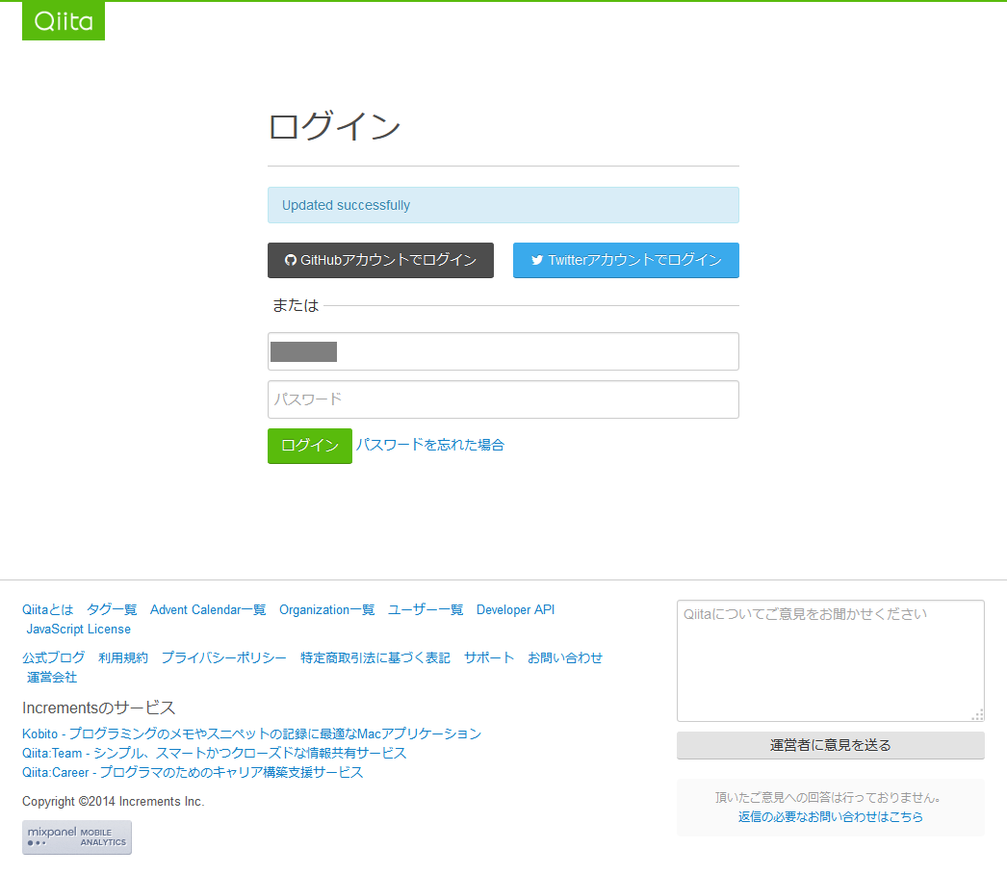
Task: Click the mixpanel Mobile Analytics badge
Action: click(x=77, y=837)
